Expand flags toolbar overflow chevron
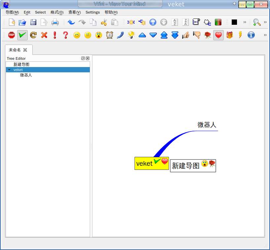Viewport: 270px width, 250px height. 265,35
